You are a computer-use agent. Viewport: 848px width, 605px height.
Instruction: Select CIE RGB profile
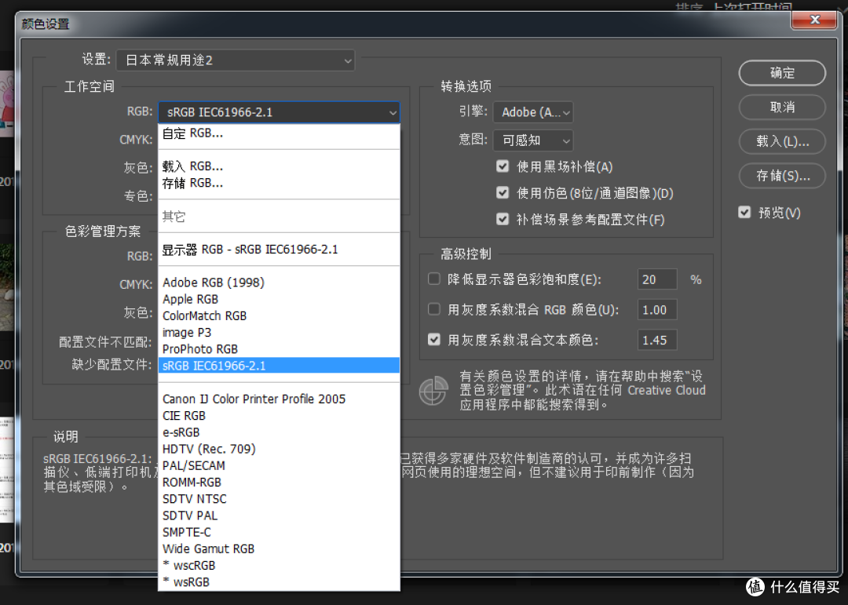279,416
